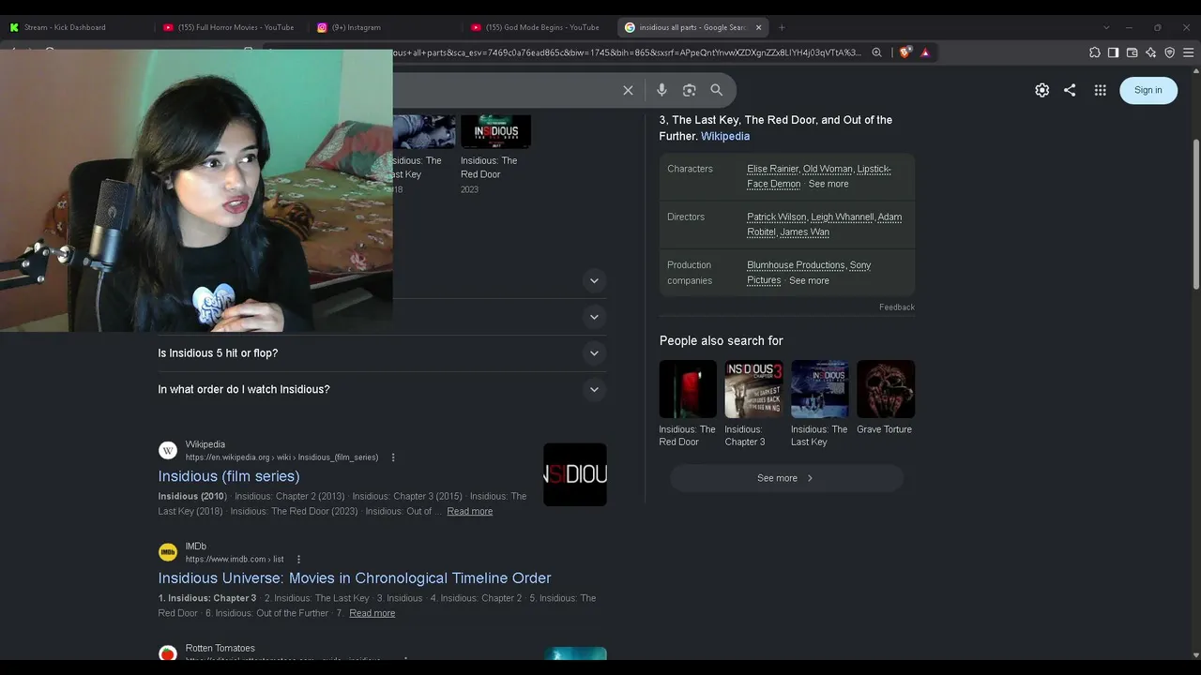Click the Elise Rainier character link
The width and height of the screenshot is (1201, 675).
click(772, 169)
